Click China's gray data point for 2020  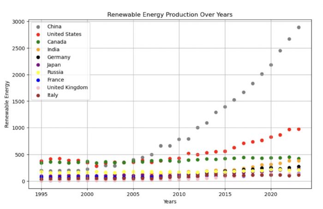(x=271, y=65)
